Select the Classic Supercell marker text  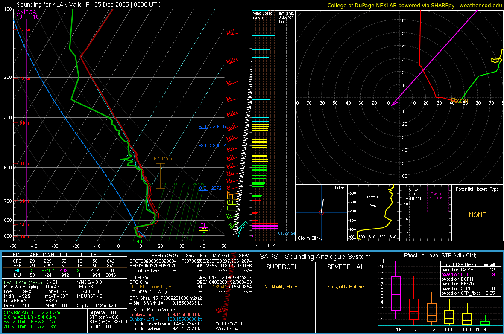click(437, 196)
